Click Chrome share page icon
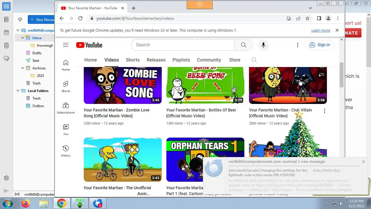This screenshot has height=209, width=371. tap(298, 18)
